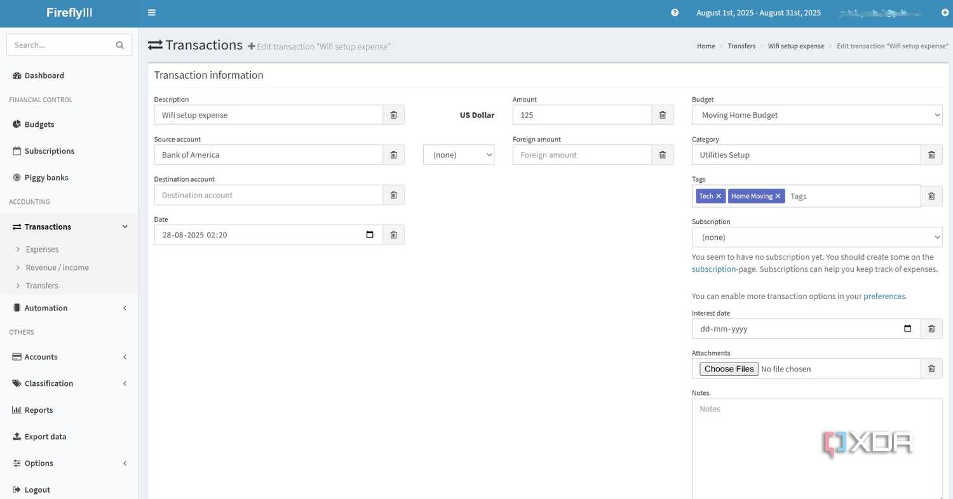Click the Notes text area
This screenshot has width=953, height=499.
point(817,449)
